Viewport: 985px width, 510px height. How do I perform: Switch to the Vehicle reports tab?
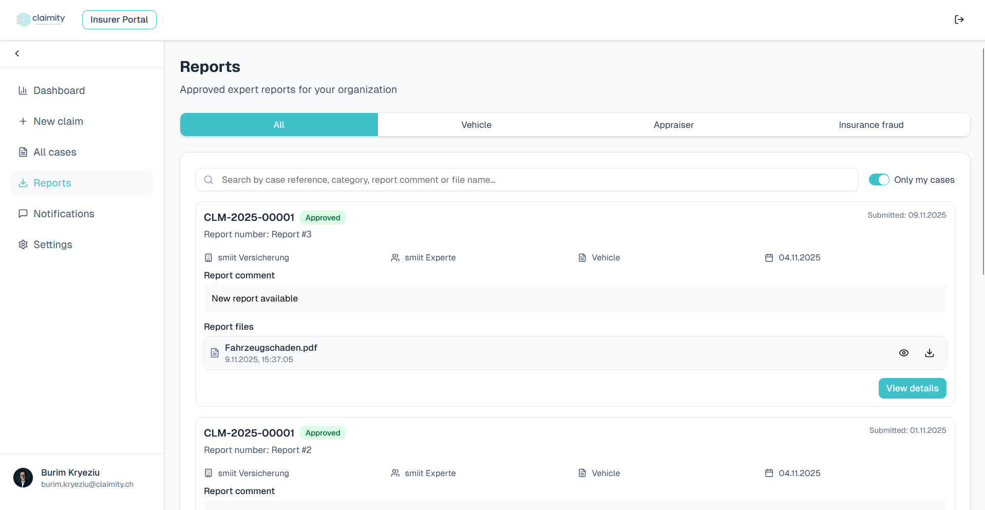pyautogui.click(x=476, y=124)
